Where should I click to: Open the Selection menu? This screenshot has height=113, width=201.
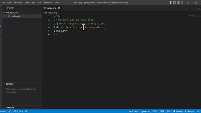(18, 3)
